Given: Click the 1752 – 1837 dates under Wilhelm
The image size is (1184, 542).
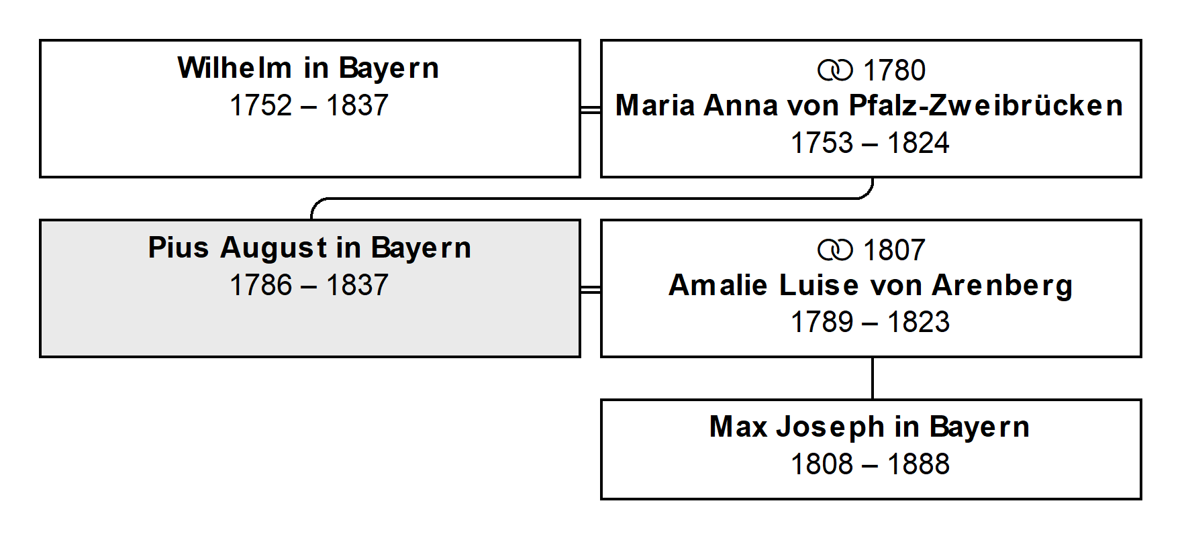Looking at the screenshot, I should (309, 105).
